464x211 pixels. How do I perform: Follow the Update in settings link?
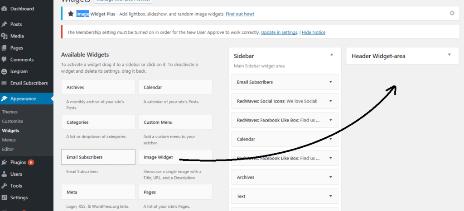tap(279, 33)
